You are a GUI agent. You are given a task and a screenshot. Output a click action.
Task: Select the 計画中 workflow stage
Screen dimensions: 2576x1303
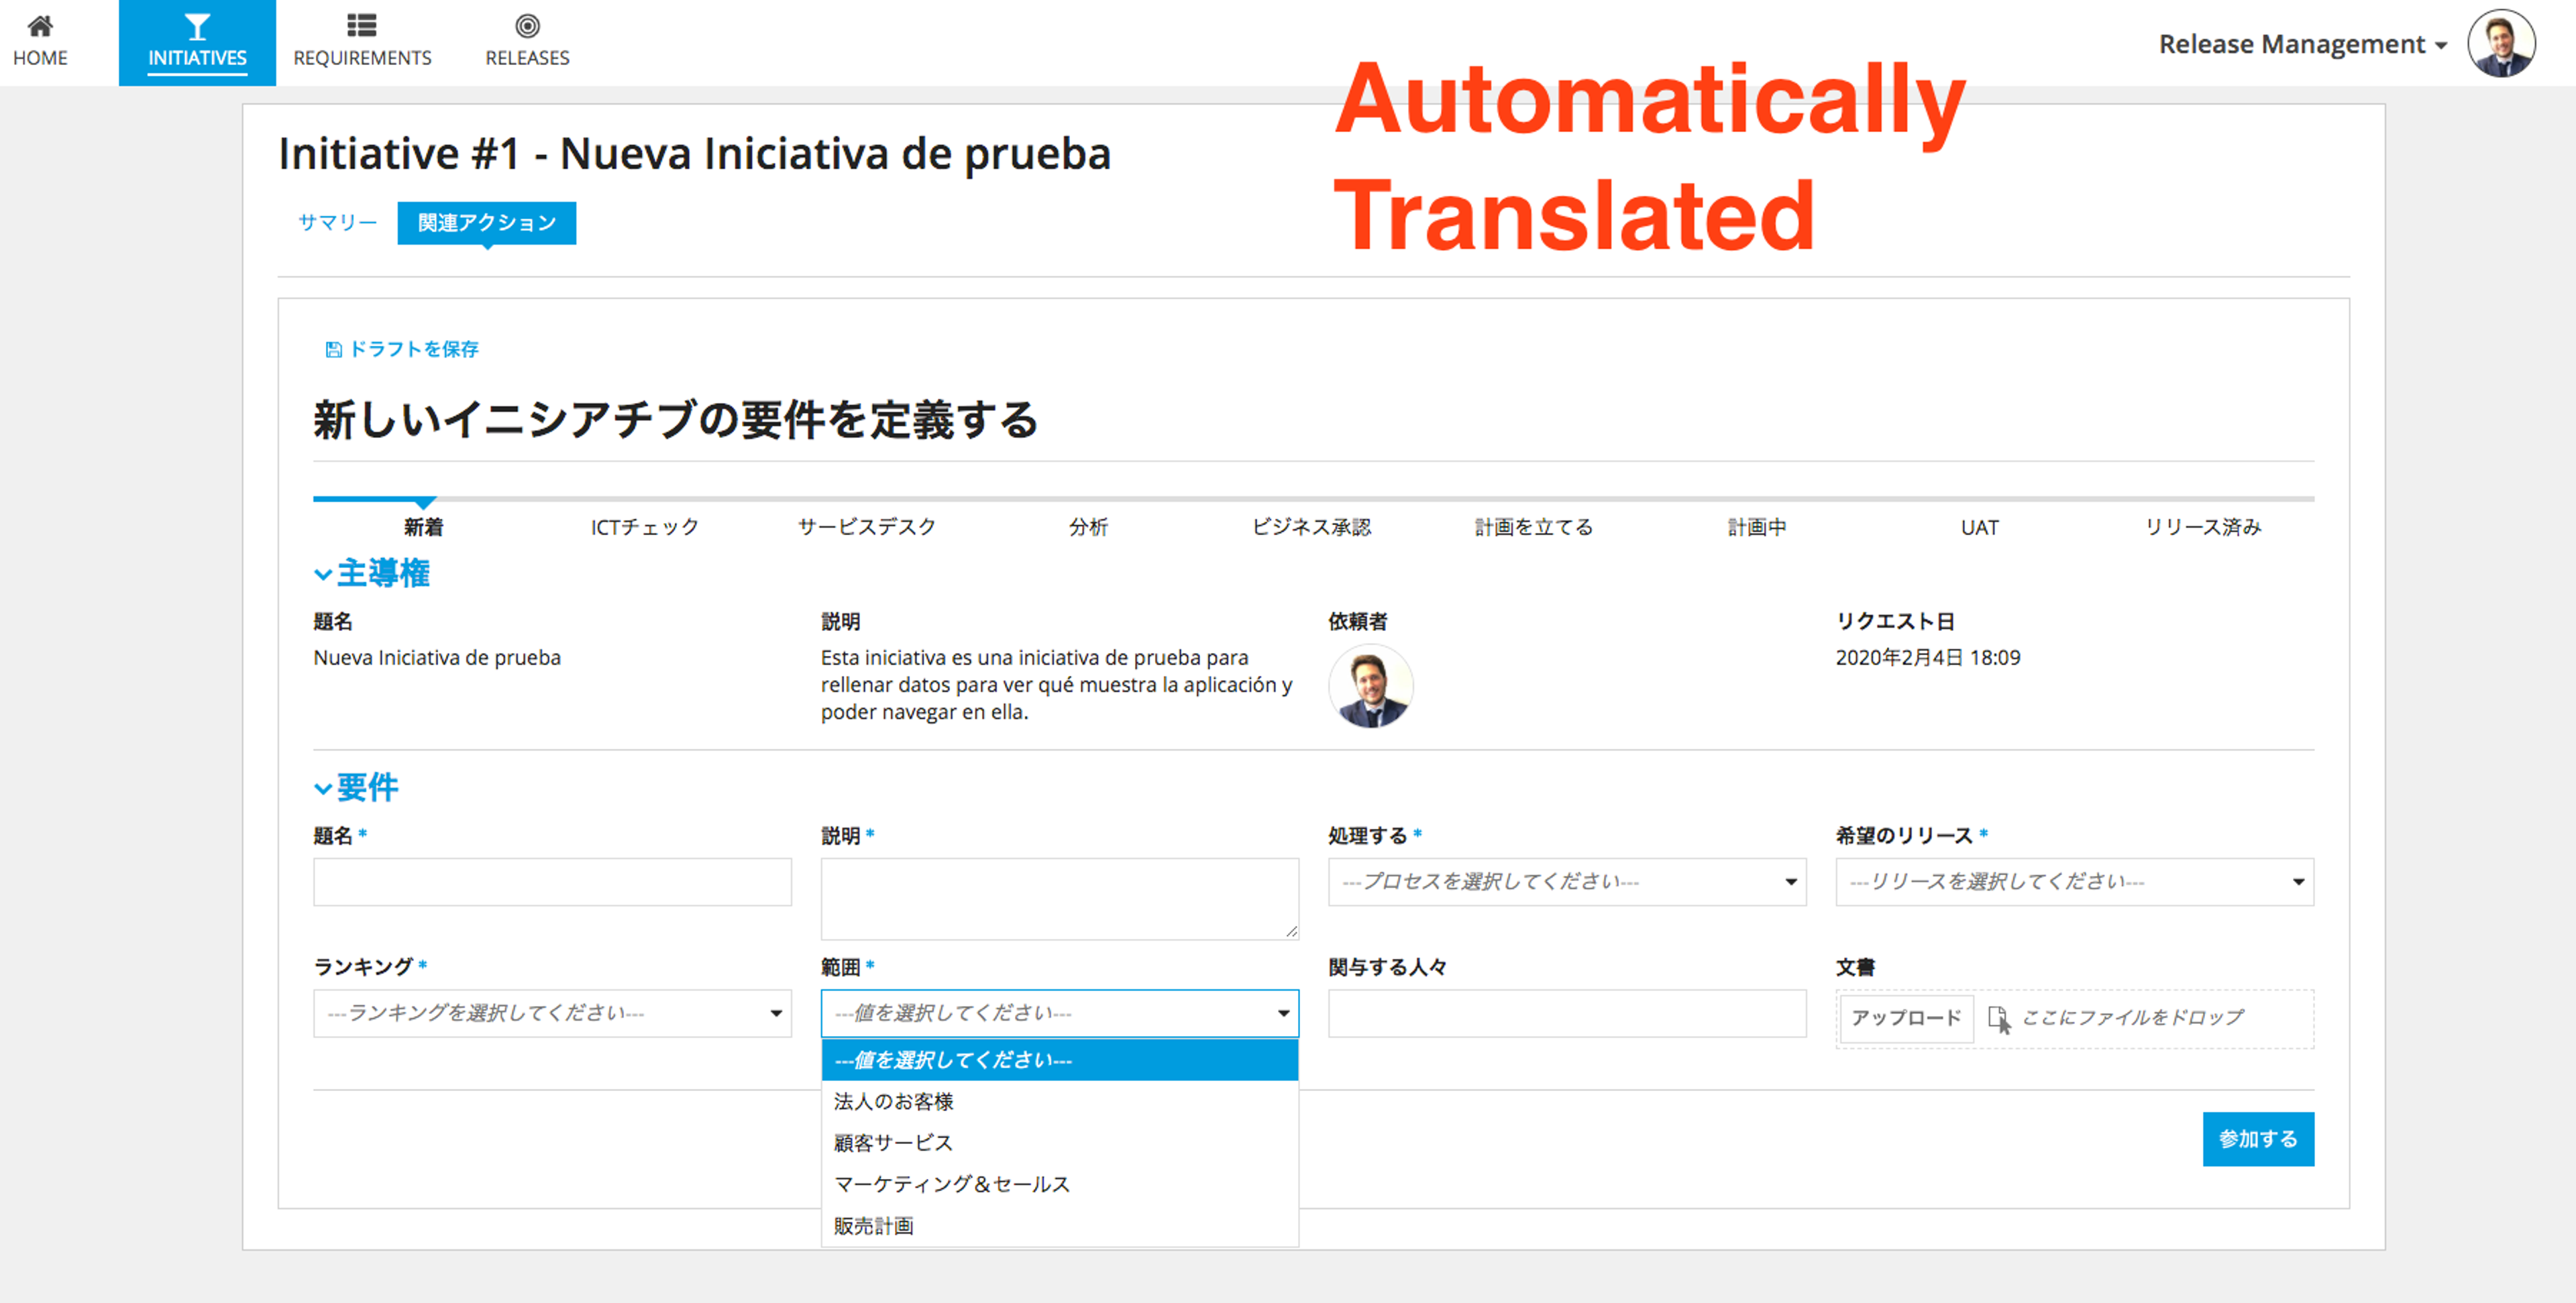point(1757,527)
